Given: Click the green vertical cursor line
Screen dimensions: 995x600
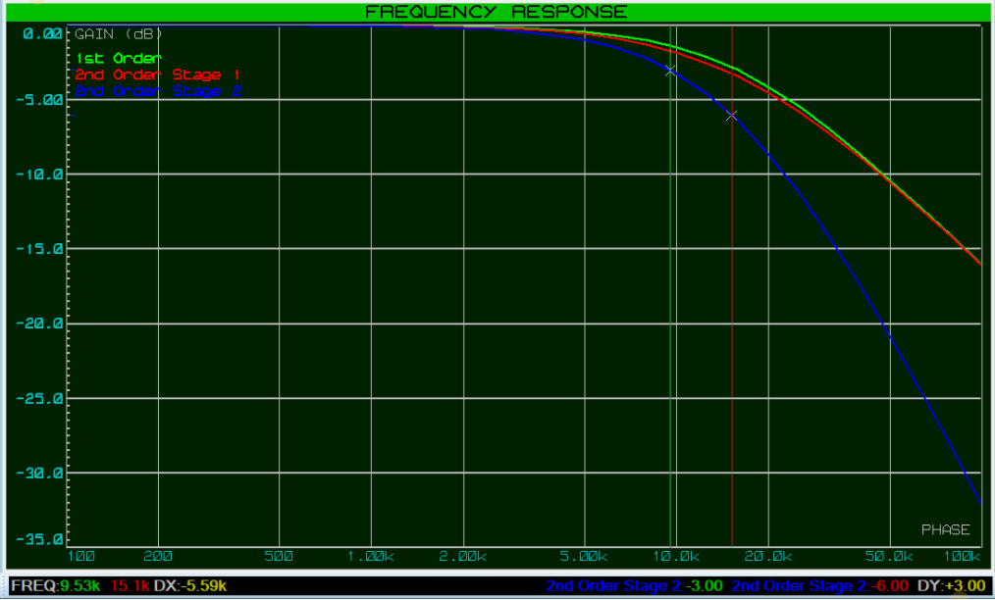Looking at the screenshot, I should (x=670, y=294).
